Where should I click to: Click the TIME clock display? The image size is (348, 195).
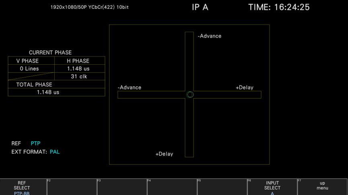(x=279, y=7)
